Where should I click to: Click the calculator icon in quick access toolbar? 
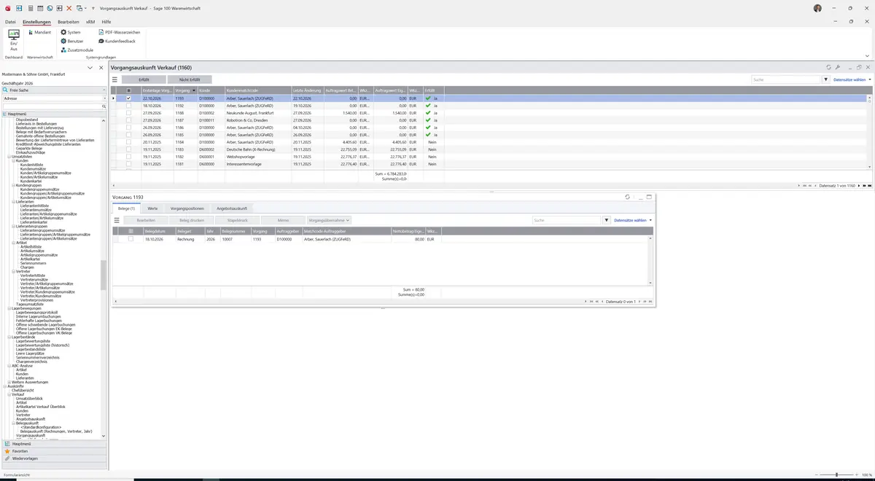[x=30, y=8]
